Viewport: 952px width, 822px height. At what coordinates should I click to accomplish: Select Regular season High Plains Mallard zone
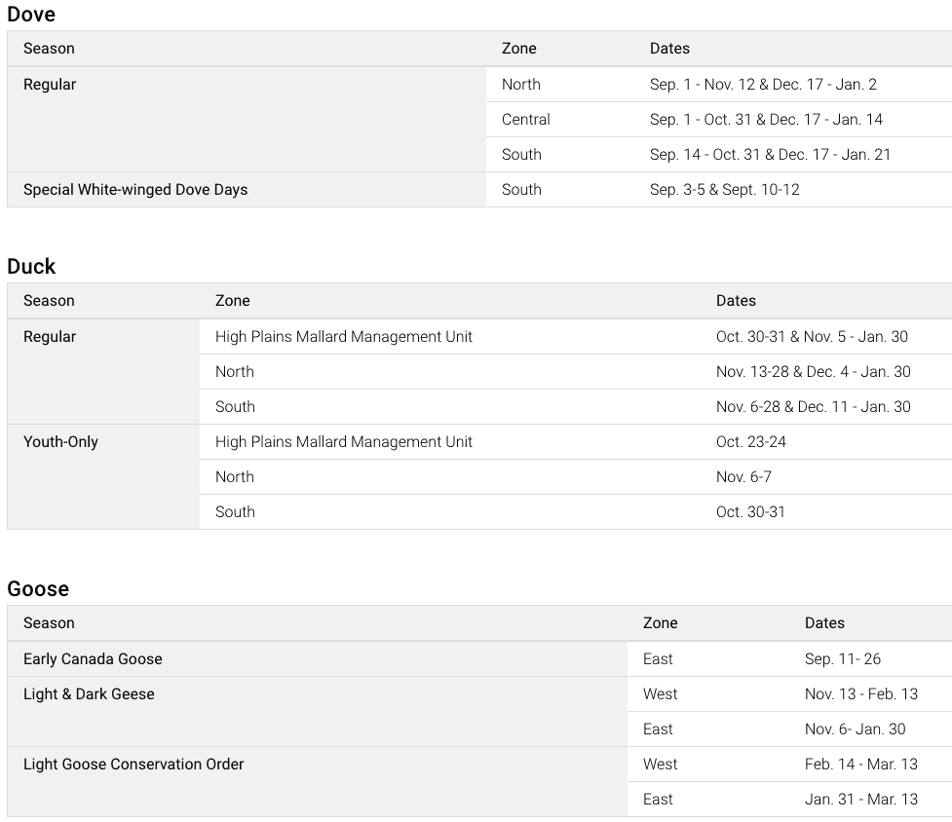pos(344,337)
